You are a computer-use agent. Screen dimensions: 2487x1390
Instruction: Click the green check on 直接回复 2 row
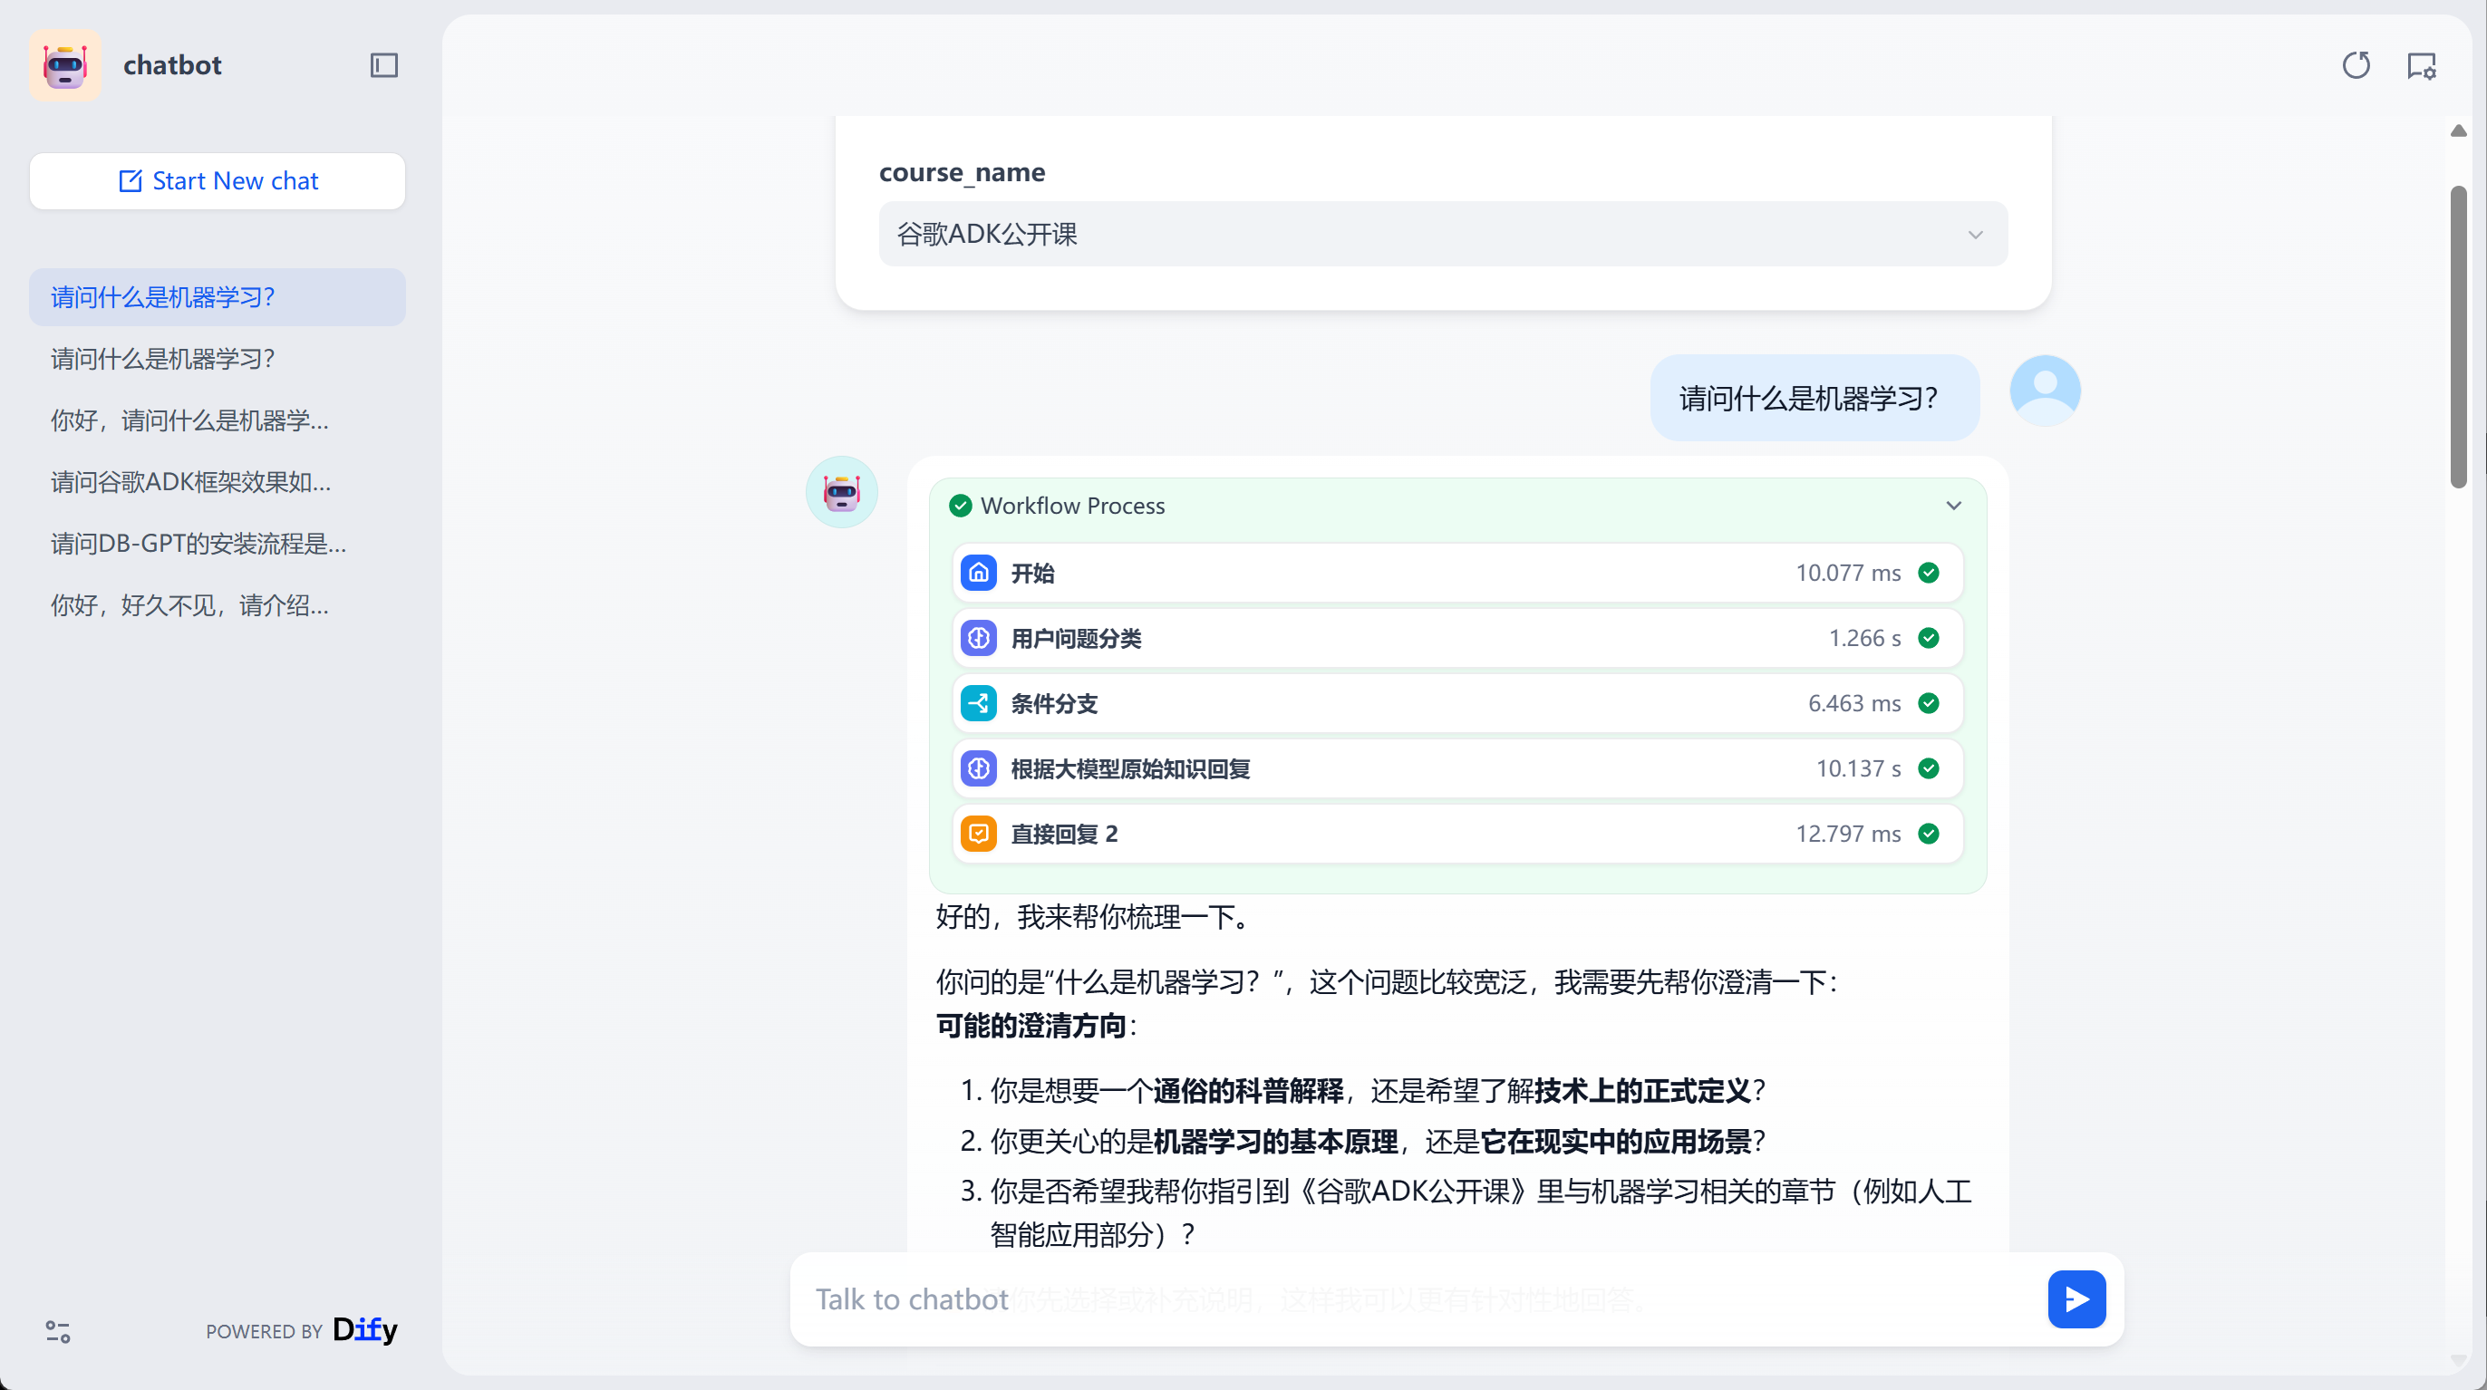coord(1929,833)
